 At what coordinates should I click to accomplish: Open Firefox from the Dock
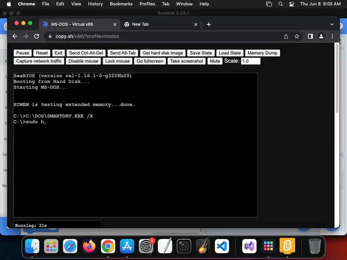(89, 246)
